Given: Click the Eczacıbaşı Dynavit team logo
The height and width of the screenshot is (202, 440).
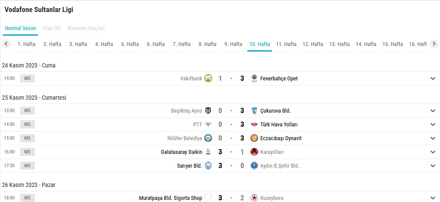Looking at the screenshot, I should pyautogui.click(x=254, y=138).
